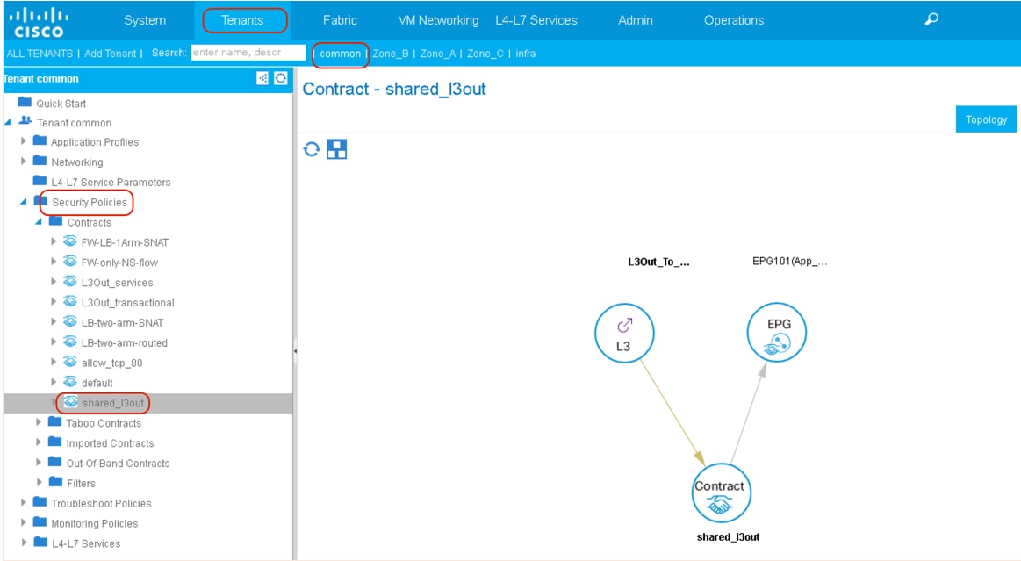Open the search magnifier icon
The height and width of the screenshot is (561, 1021).
pyautogui.click(x=931, y=19)
